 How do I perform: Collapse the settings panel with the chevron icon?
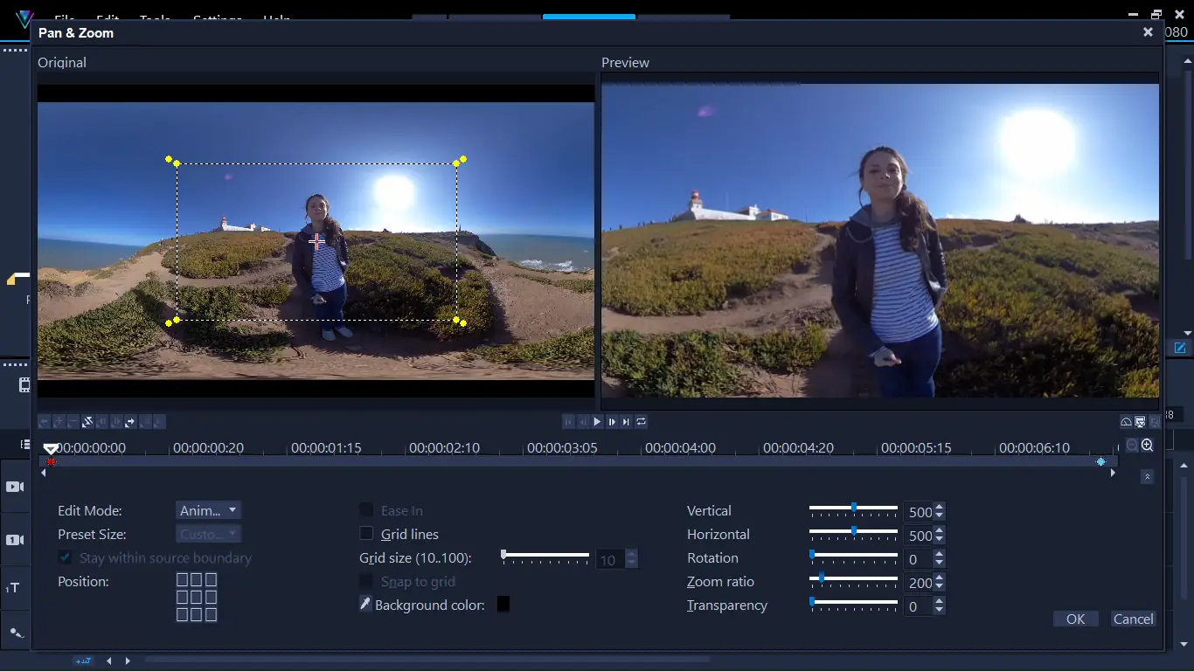(1148, 477)
